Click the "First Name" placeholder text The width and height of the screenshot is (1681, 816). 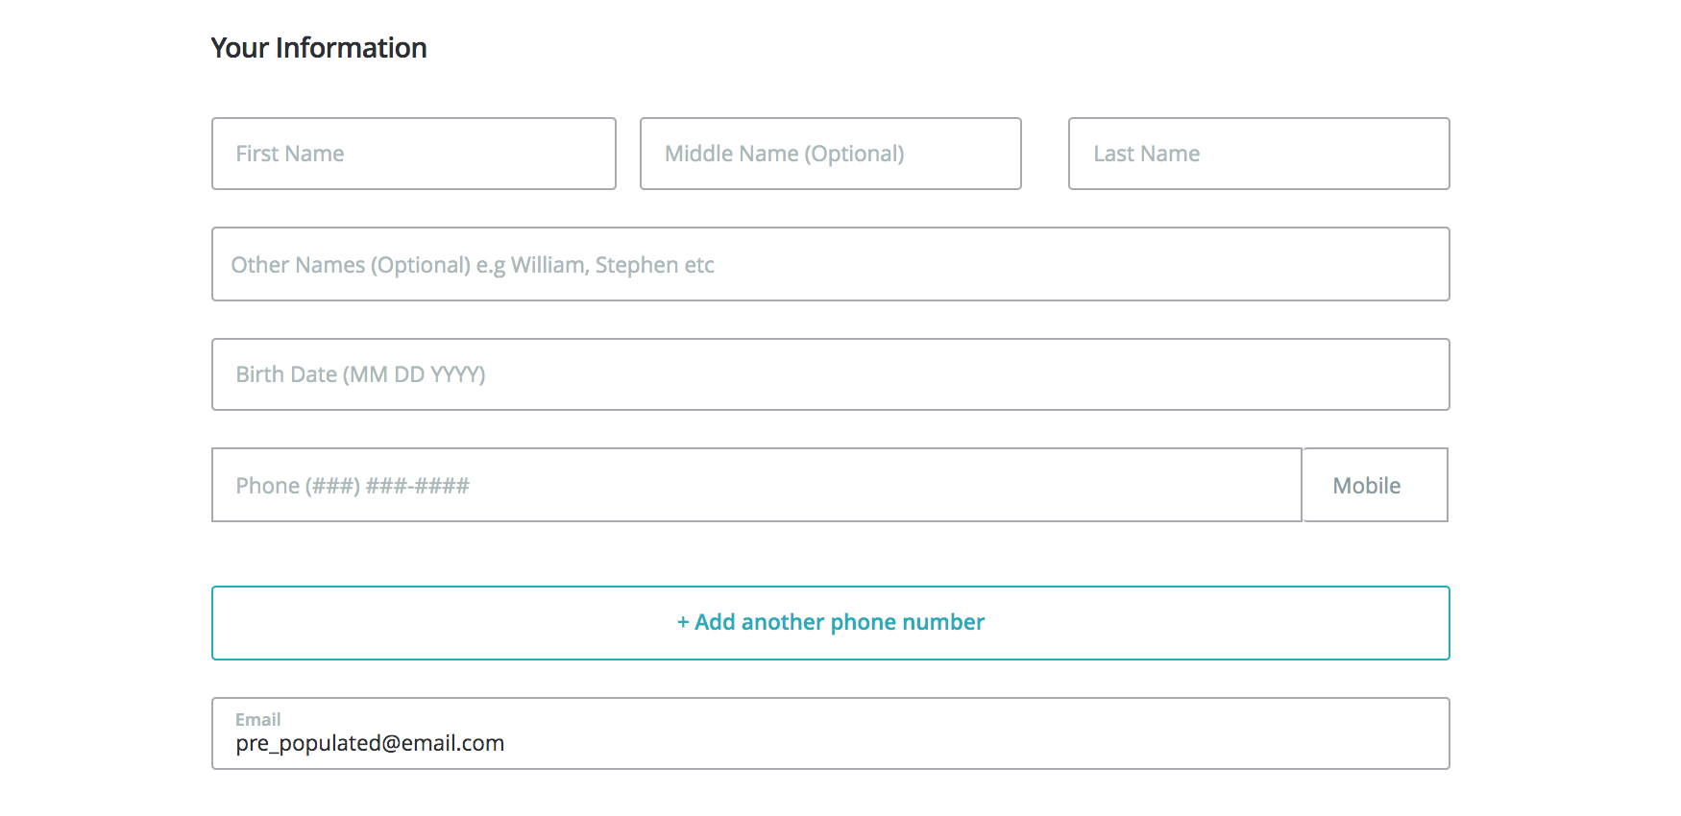tap(290, 154)
